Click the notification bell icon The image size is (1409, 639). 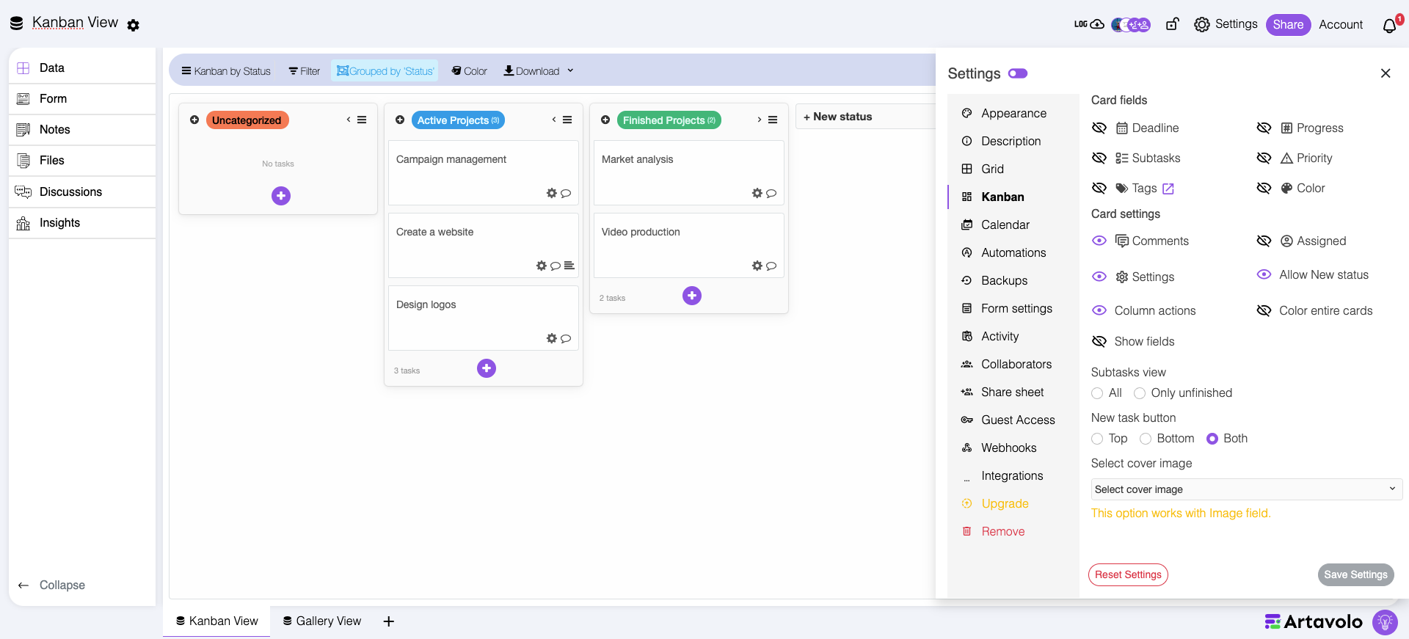click(1389, 26)
